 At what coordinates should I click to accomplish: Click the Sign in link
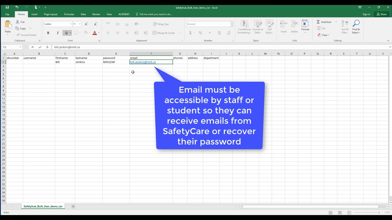pos(366,14)
